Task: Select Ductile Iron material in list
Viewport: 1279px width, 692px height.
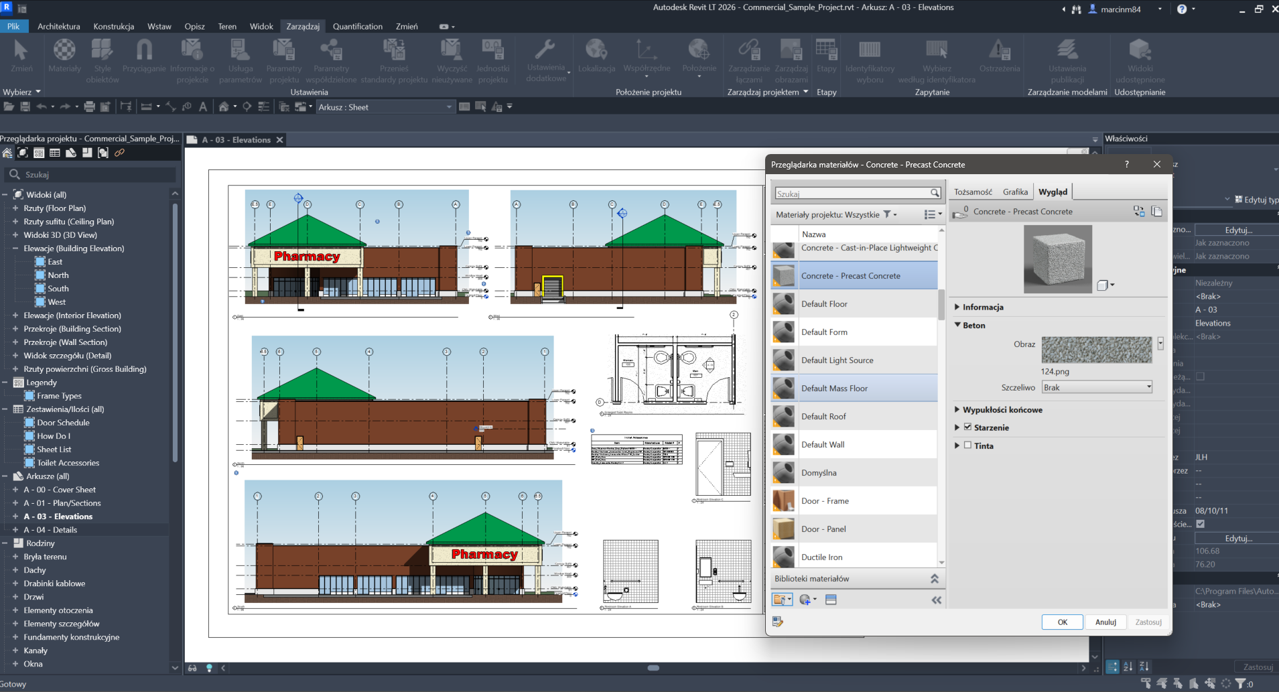Action: 854,557
